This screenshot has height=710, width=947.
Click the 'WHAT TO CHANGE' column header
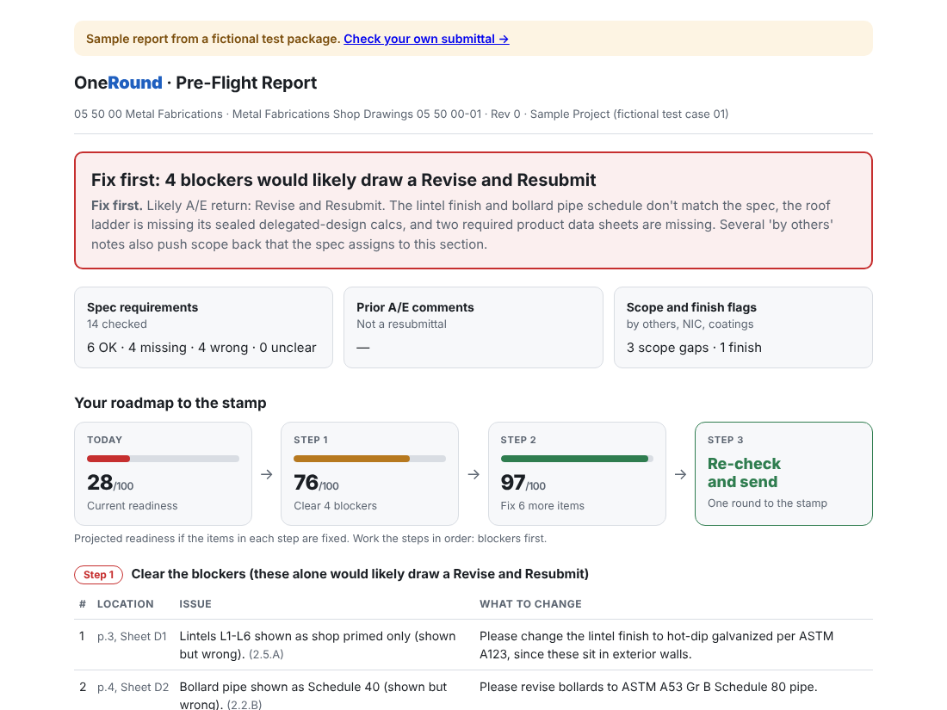click(x=530, y=604)
